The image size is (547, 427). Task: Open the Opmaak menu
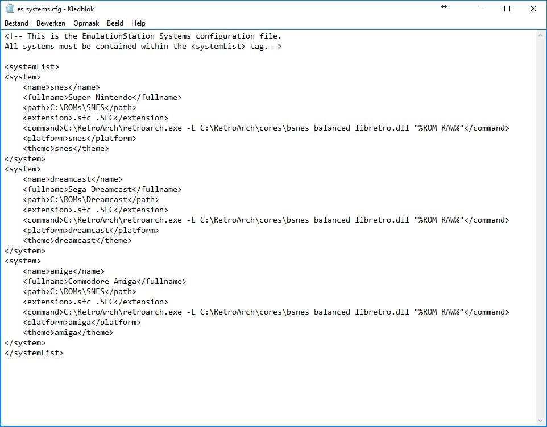click(x=86, y=23)
